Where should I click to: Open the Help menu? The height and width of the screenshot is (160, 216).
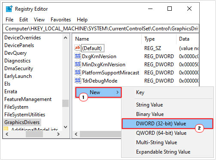[82, 20]
